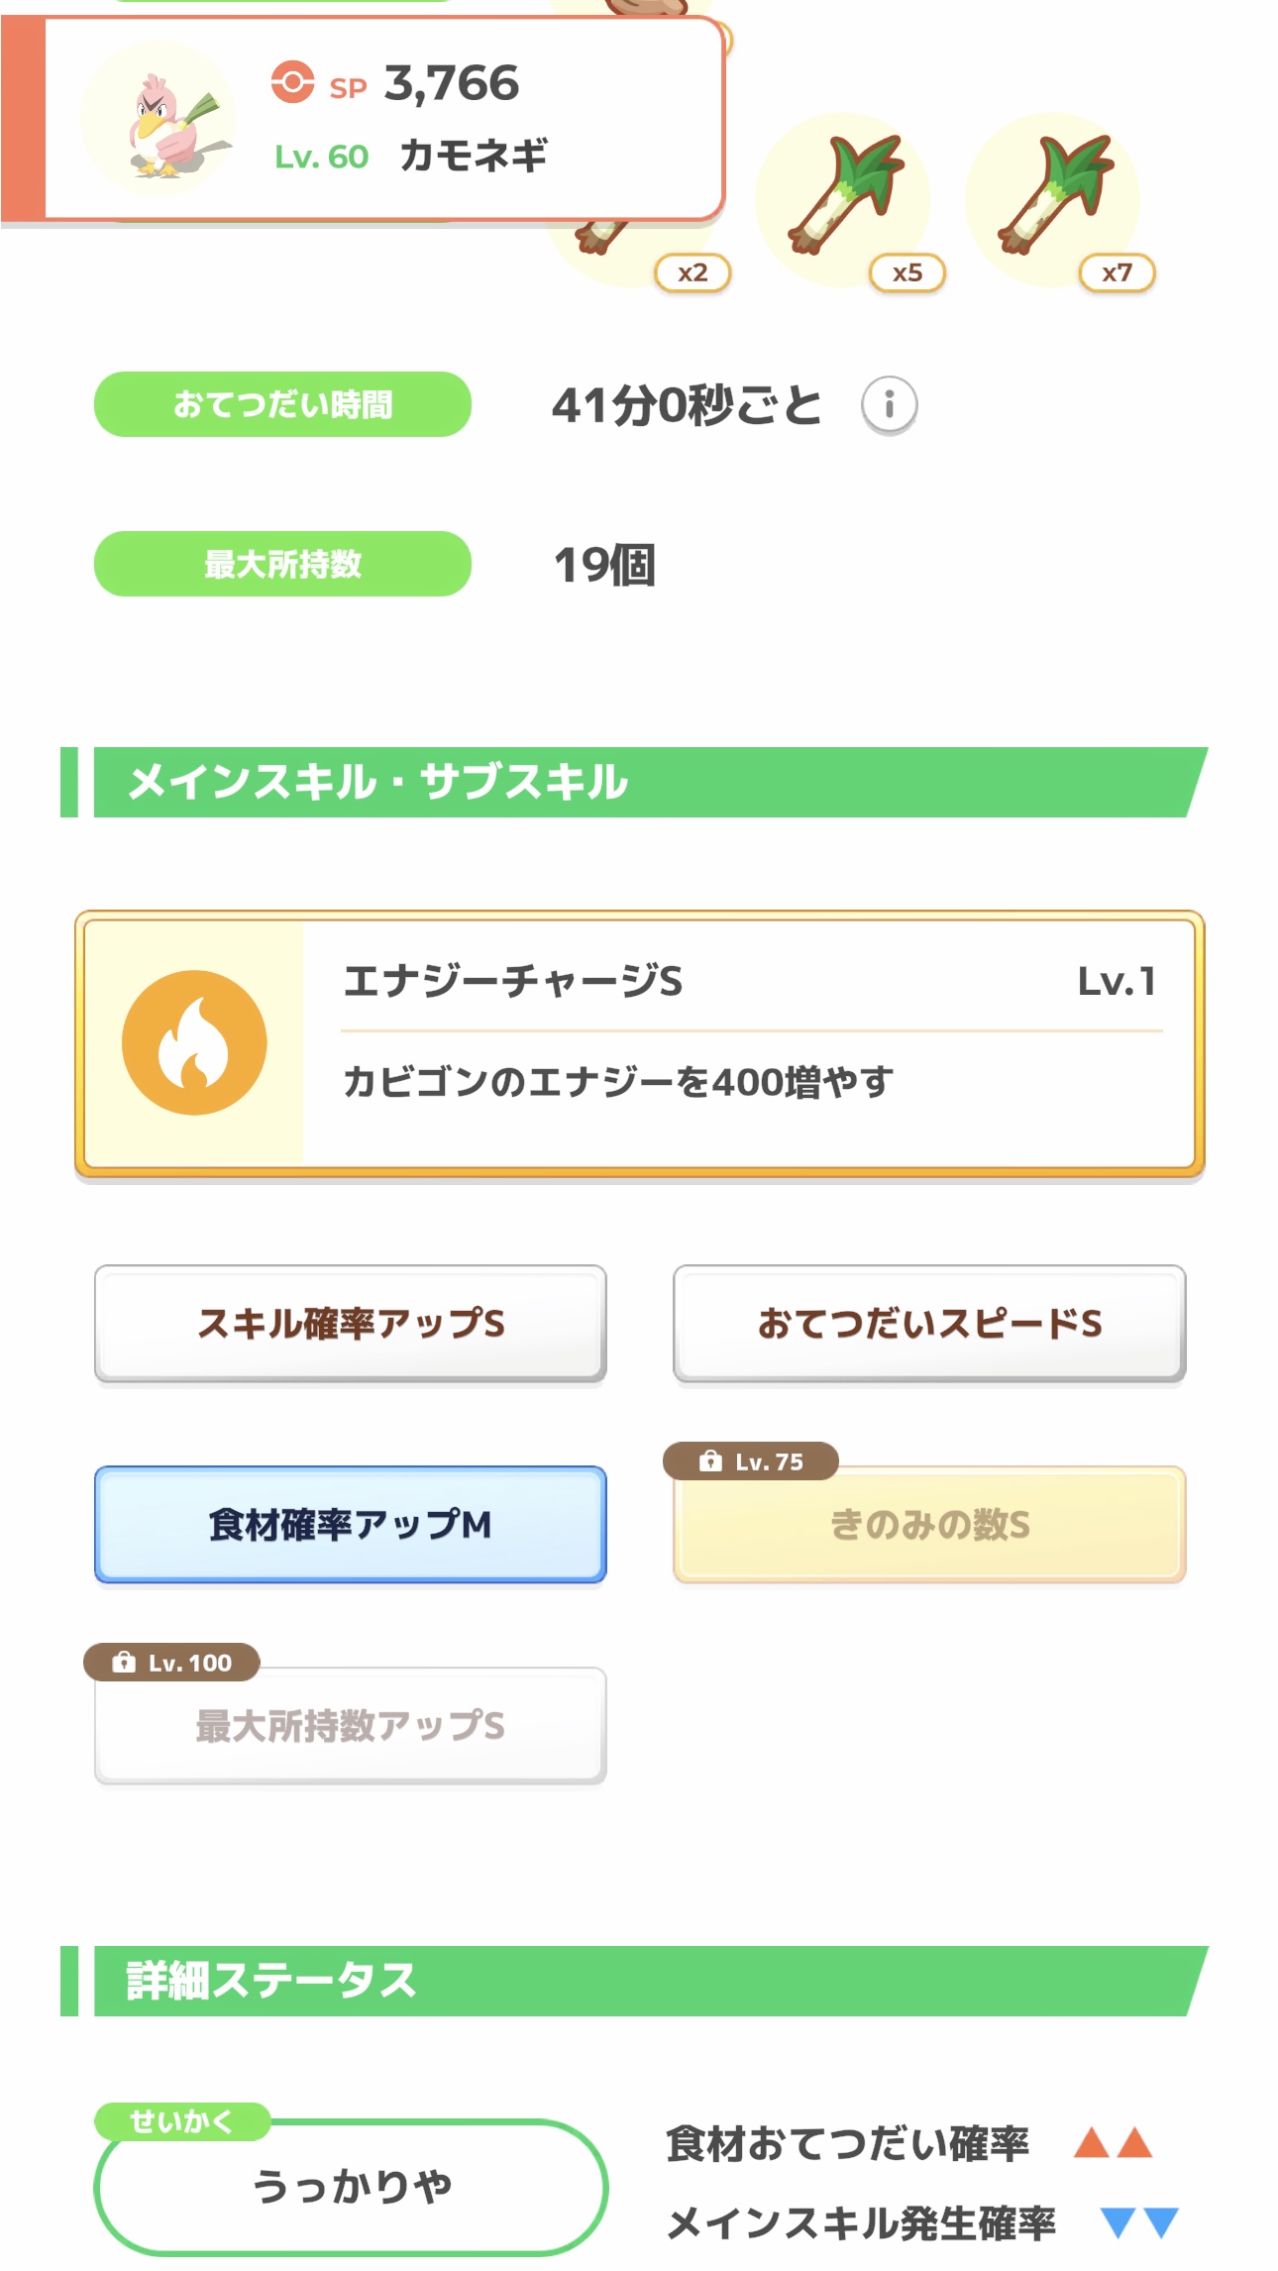
Task: Tap the lock icon on the Lv. 100 badge
Action: click(124, 1663)
